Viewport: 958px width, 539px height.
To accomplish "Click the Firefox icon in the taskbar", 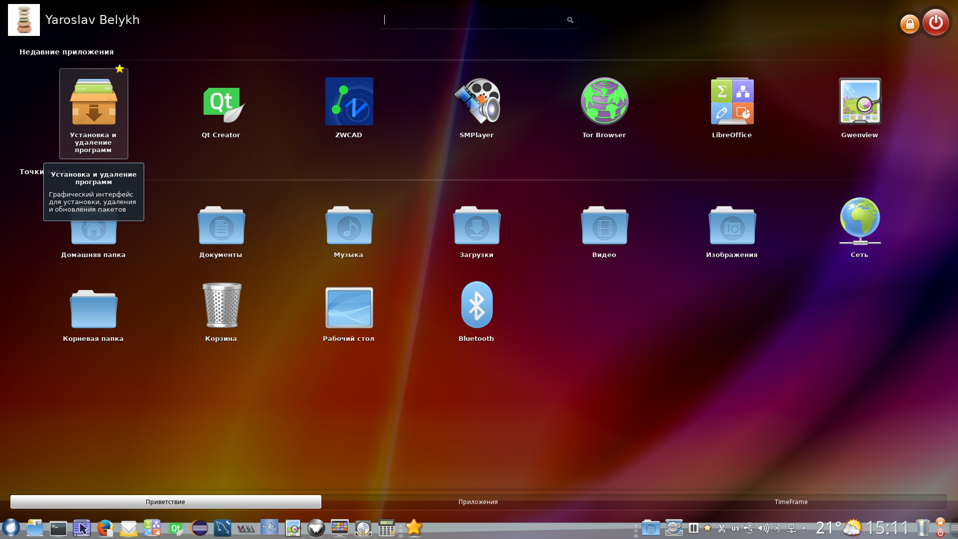I will [105, 528].
